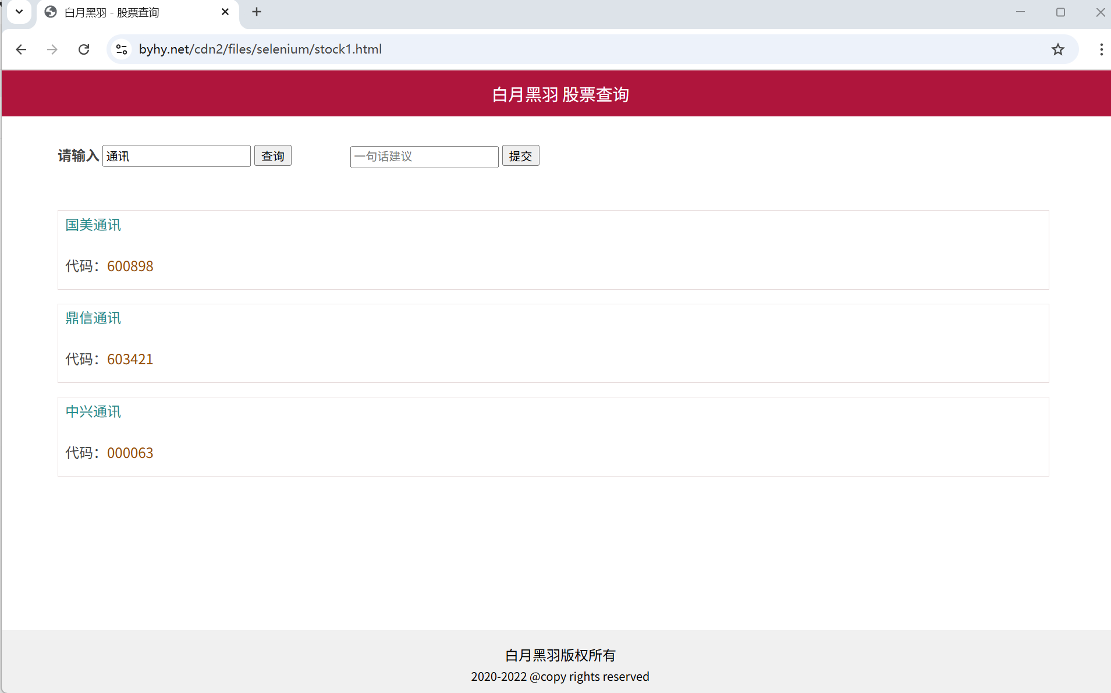Submit the suggestion with 提交 button

coord(521,156)
